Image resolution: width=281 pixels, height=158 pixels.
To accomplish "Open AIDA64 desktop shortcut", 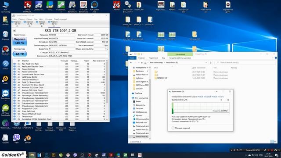I will point(117,6).
